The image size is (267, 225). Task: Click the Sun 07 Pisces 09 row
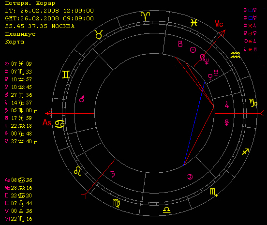[18, 64]
